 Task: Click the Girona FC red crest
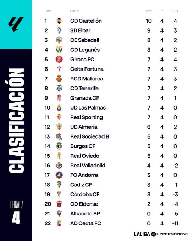click(59, 59)
